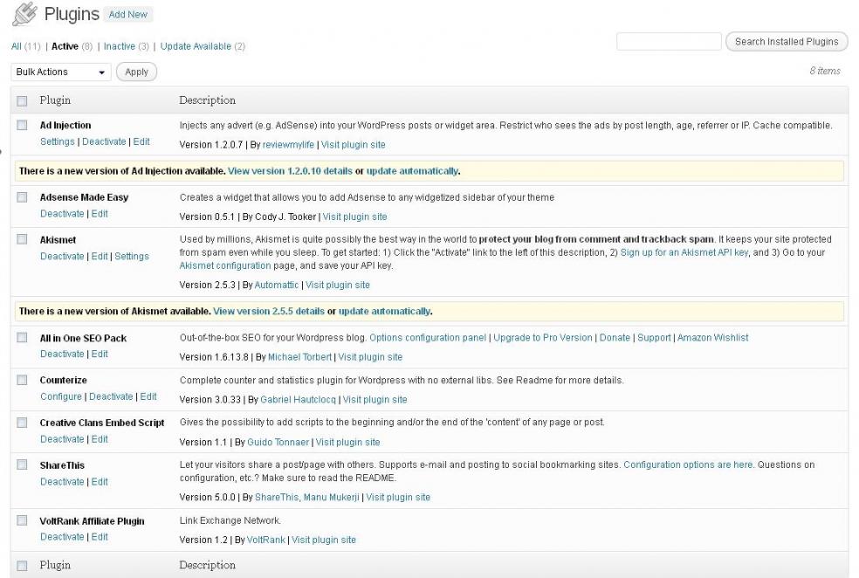Tick the Adsense Made Easy checkbox
This screenshot has height=578, width=859.
[x=22, y=197]
